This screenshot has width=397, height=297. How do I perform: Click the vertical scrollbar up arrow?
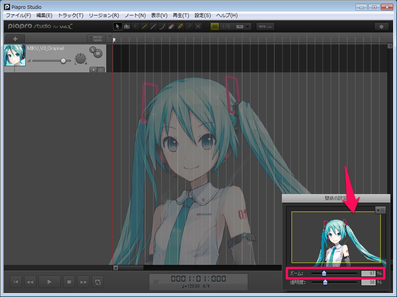390,46
